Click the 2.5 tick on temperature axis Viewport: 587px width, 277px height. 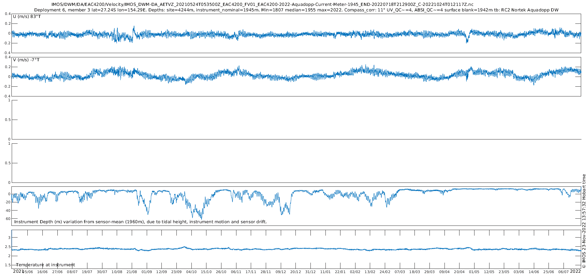click(x=8, y=247)
